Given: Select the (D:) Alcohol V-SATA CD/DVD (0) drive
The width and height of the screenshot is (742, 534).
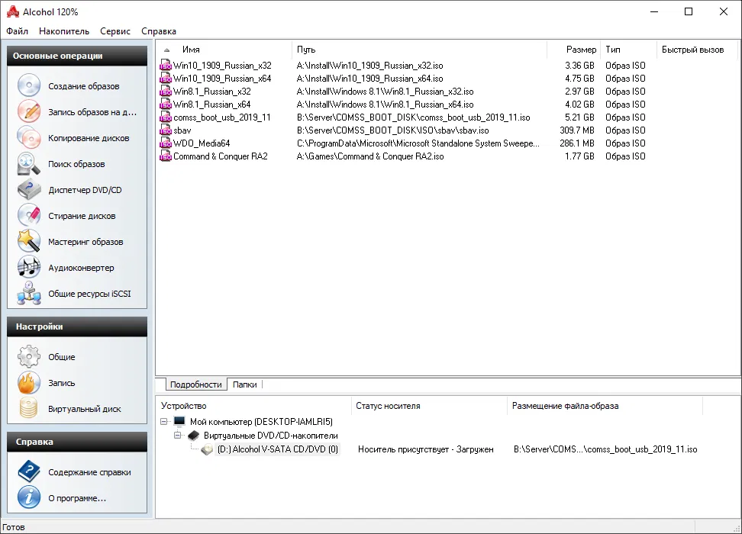Looking at the screenshot, I should pos(278,449).
